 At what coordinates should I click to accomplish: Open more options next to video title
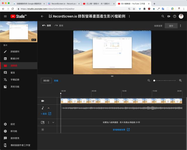tap(129, 16)
